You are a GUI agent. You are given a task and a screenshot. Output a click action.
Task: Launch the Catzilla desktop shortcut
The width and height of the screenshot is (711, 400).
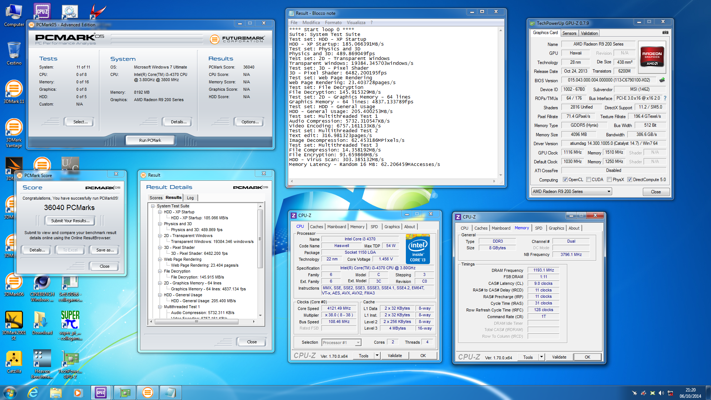pos(14,361)
